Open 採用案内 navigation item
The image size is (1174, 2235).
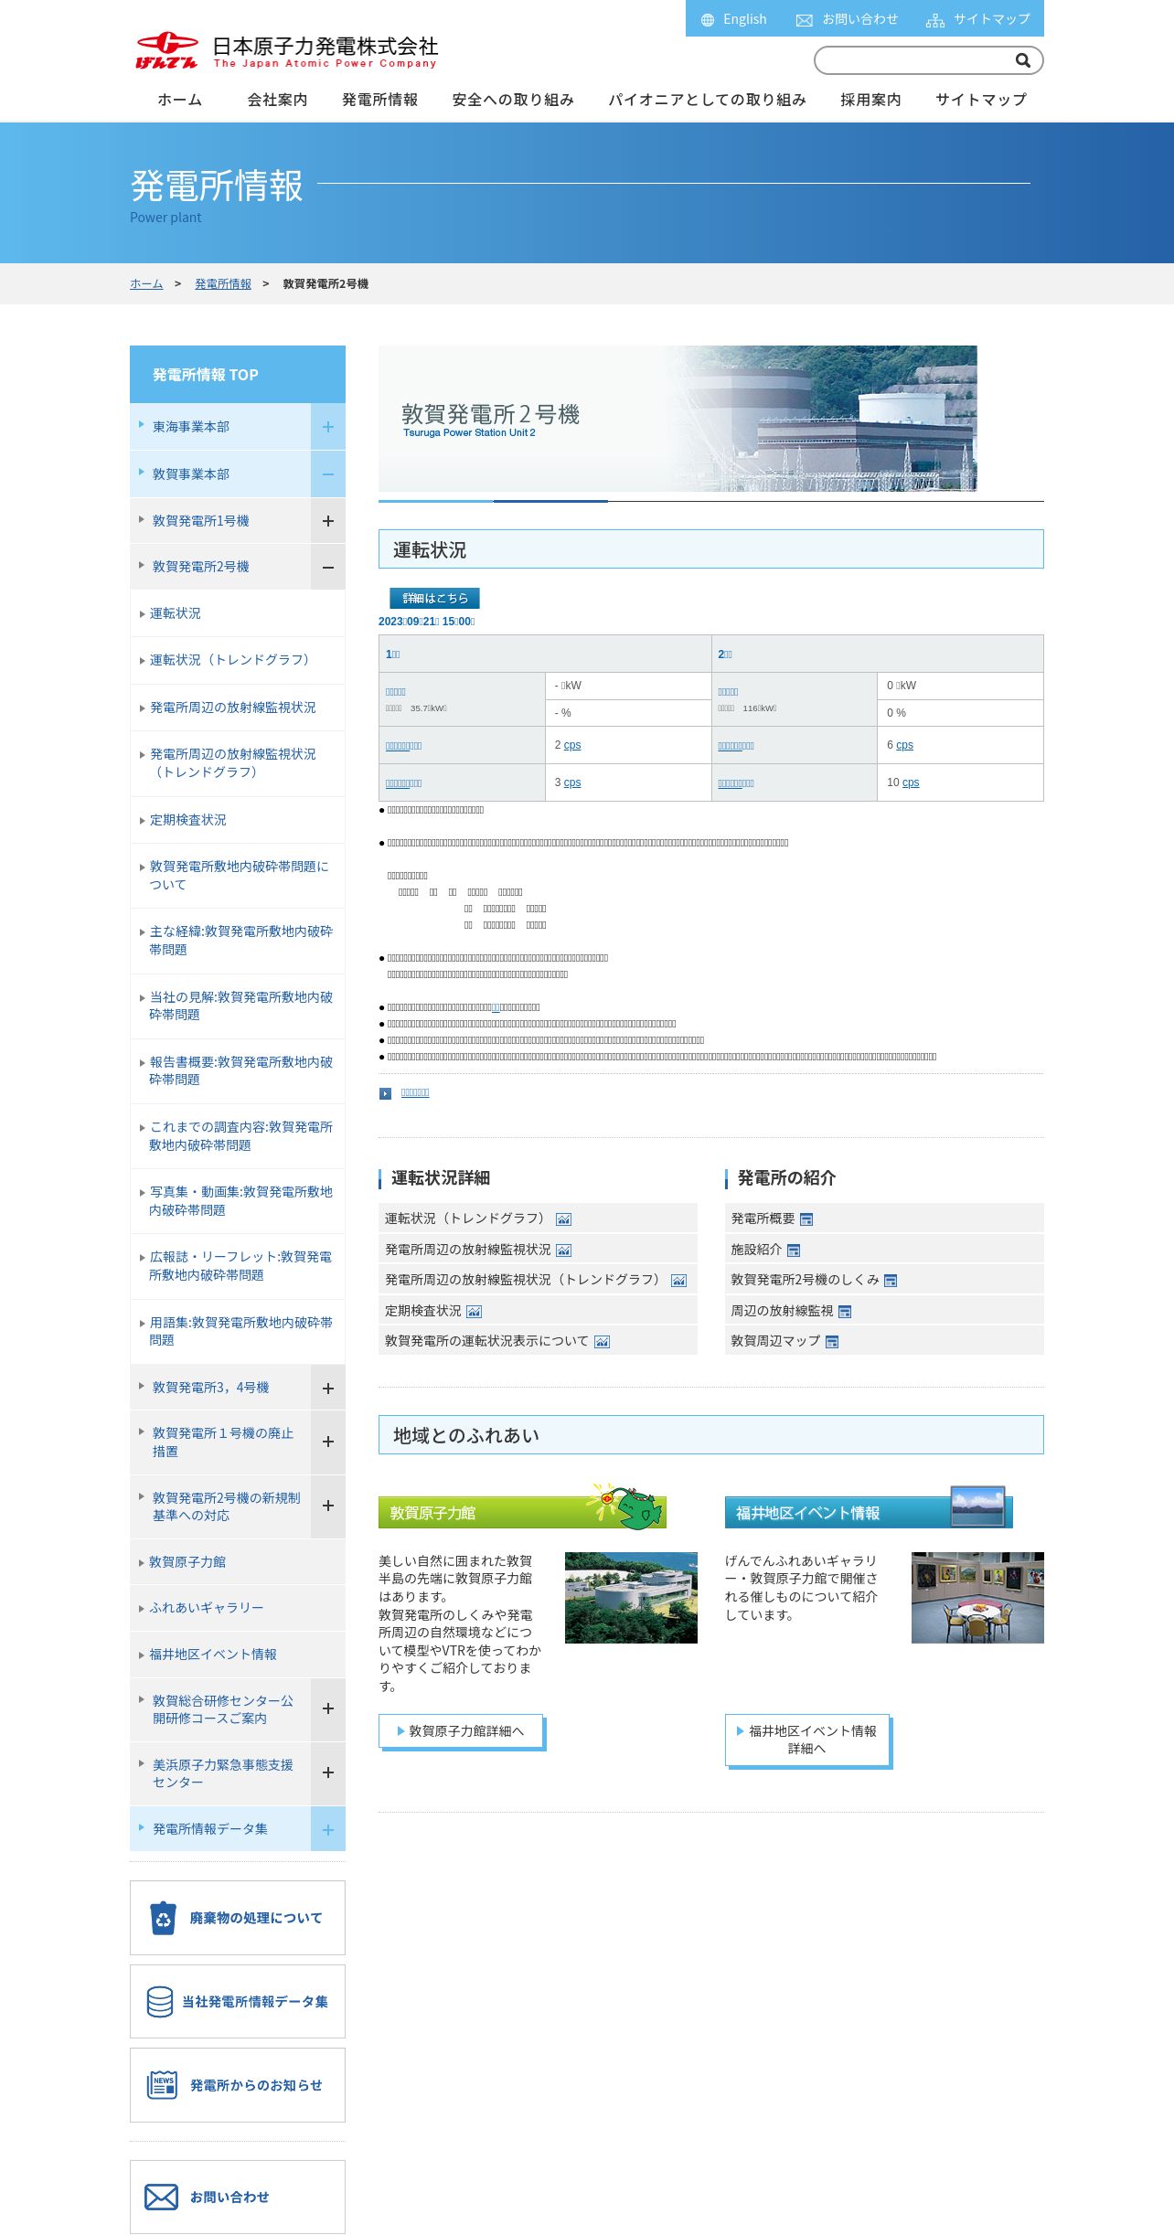(x=870, y=100)
